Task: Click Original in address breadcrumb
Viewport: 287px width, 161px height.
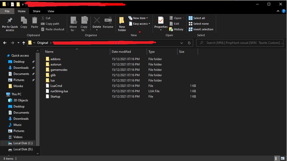Action: 43,43
